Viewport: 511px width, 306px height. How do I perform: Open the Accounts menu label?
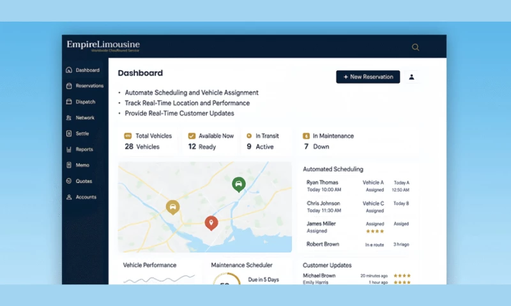86,197
